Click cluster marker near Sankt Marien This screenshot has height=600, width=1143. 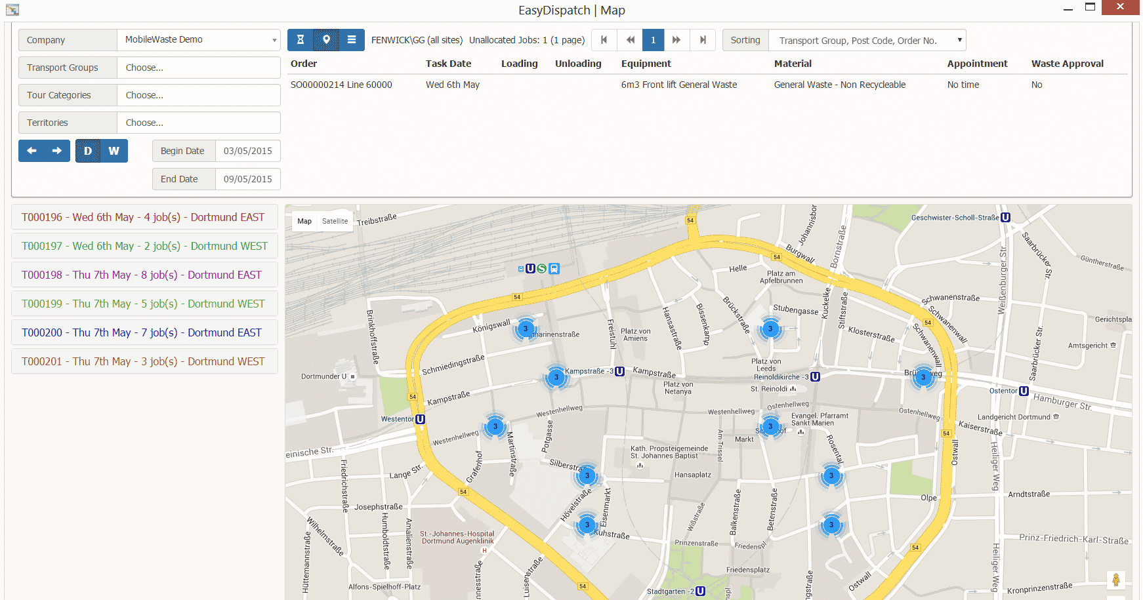point(770,426)
